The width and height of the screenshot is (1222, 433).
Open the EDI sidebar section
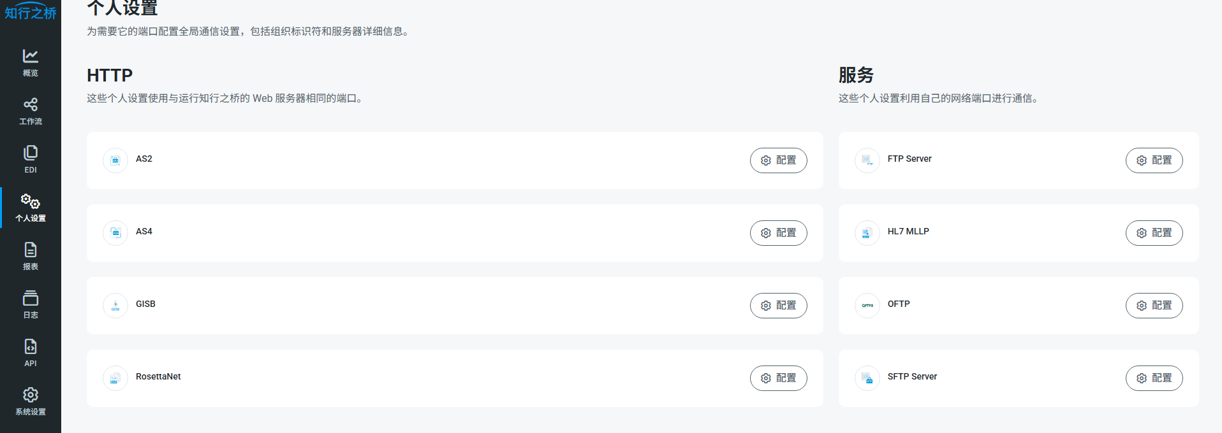31,160
